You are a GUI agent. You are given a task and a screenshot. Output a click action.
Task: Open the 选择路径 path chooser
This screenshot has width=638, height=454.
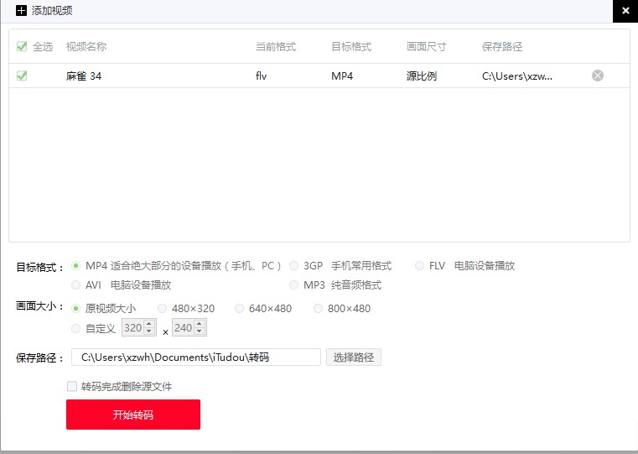pyautogui.click(x=354, y=357)
